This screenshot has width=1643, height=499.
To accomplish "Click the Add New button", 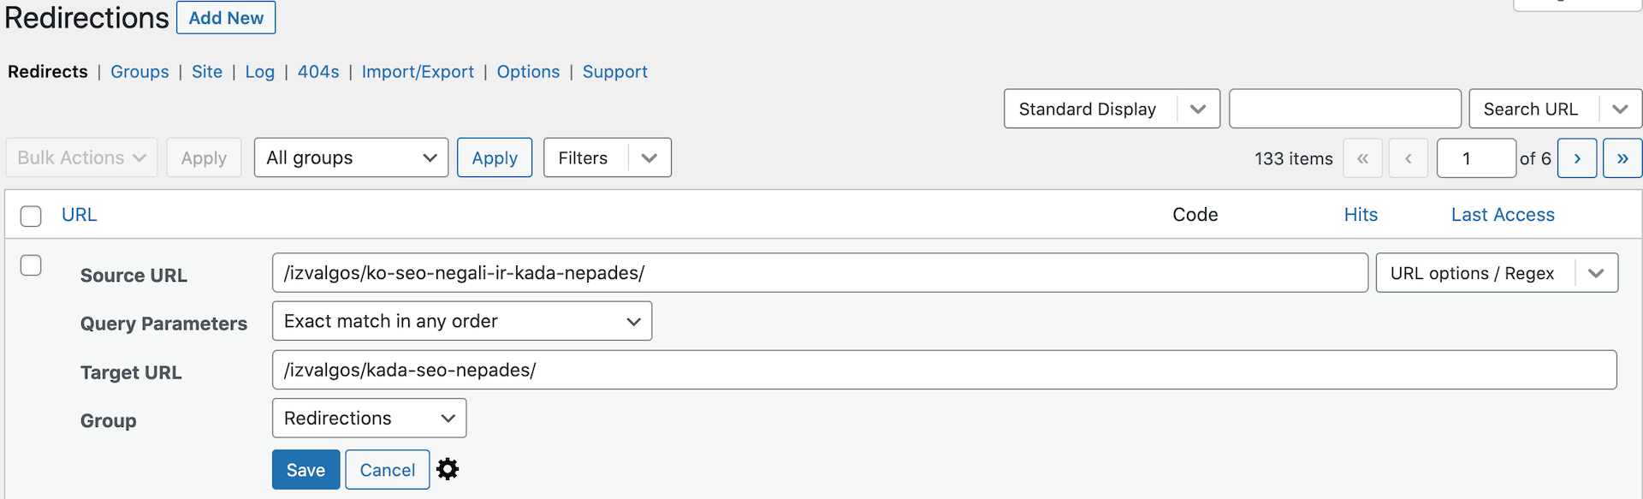I will pyautogui.click(x=225, y=17).
